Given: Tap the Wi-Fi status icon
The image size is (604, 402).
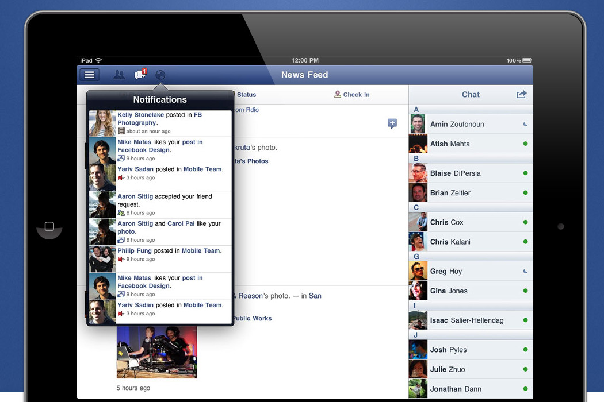Looking at the screenshot, I should pyautogui.click(x=98, y=60).
